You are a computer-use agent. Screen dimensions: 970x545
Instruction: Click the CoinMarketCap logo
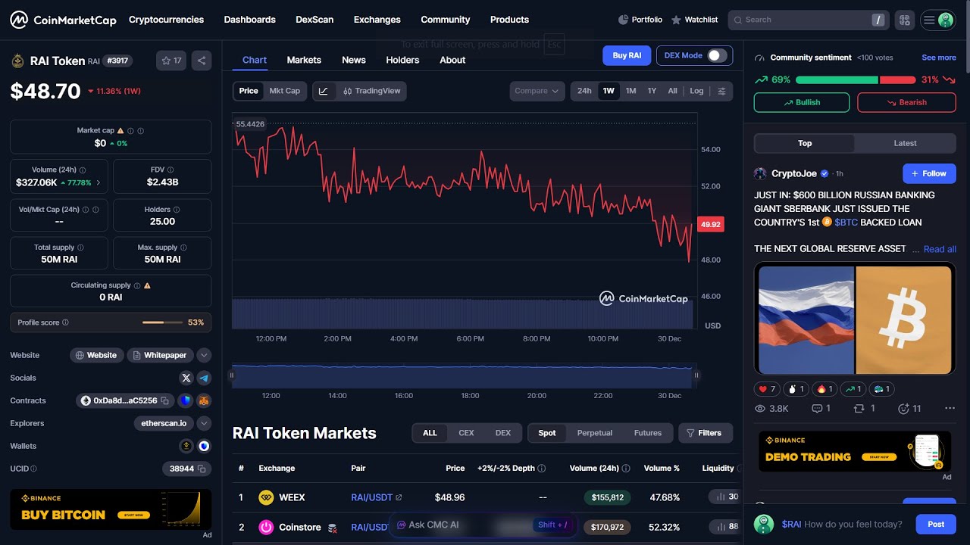pyautogui.click(x=63, y=20)
